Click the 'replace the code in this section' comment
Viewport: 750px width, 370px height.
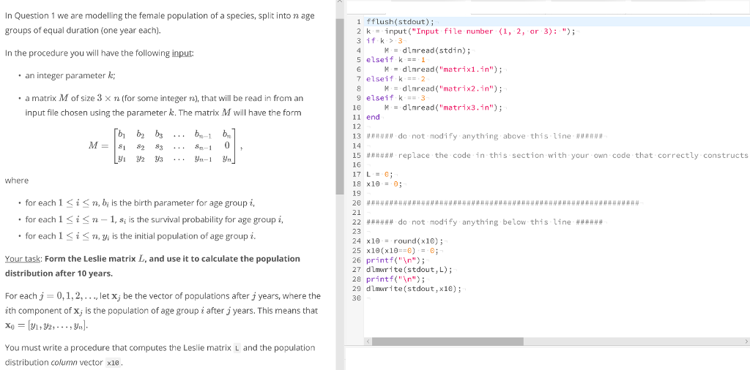(557, 155)
